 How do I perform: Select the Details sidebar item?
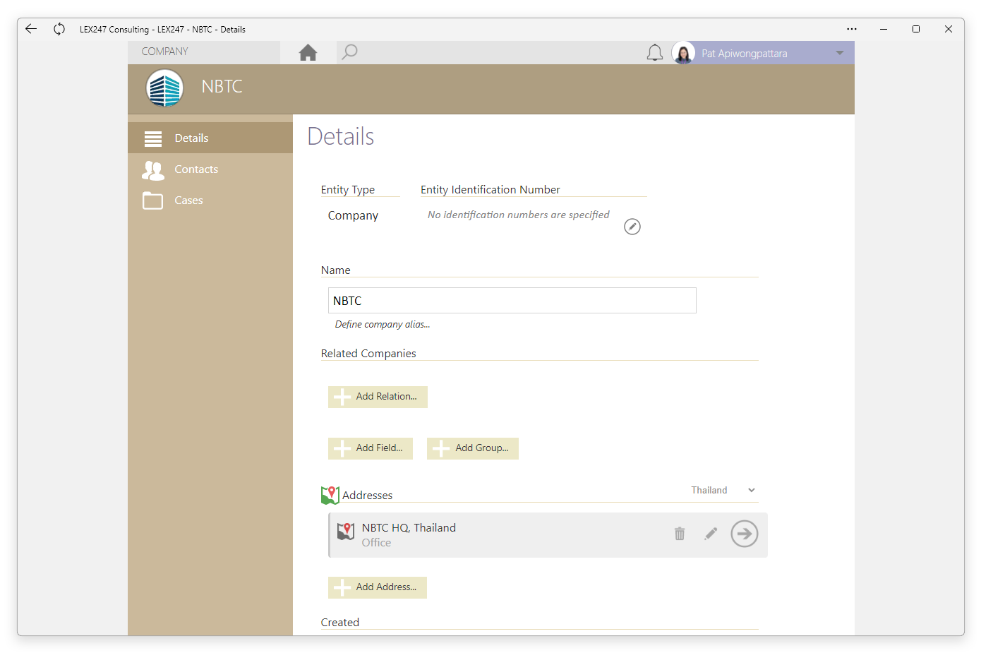click(x=210, y=138)
